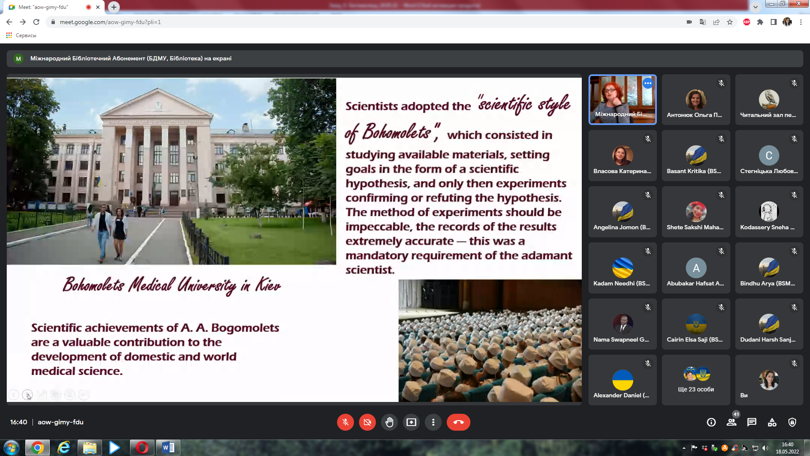Open the activities shapes icon
Screen dimensions: 810x456
(x=772, y=422)
